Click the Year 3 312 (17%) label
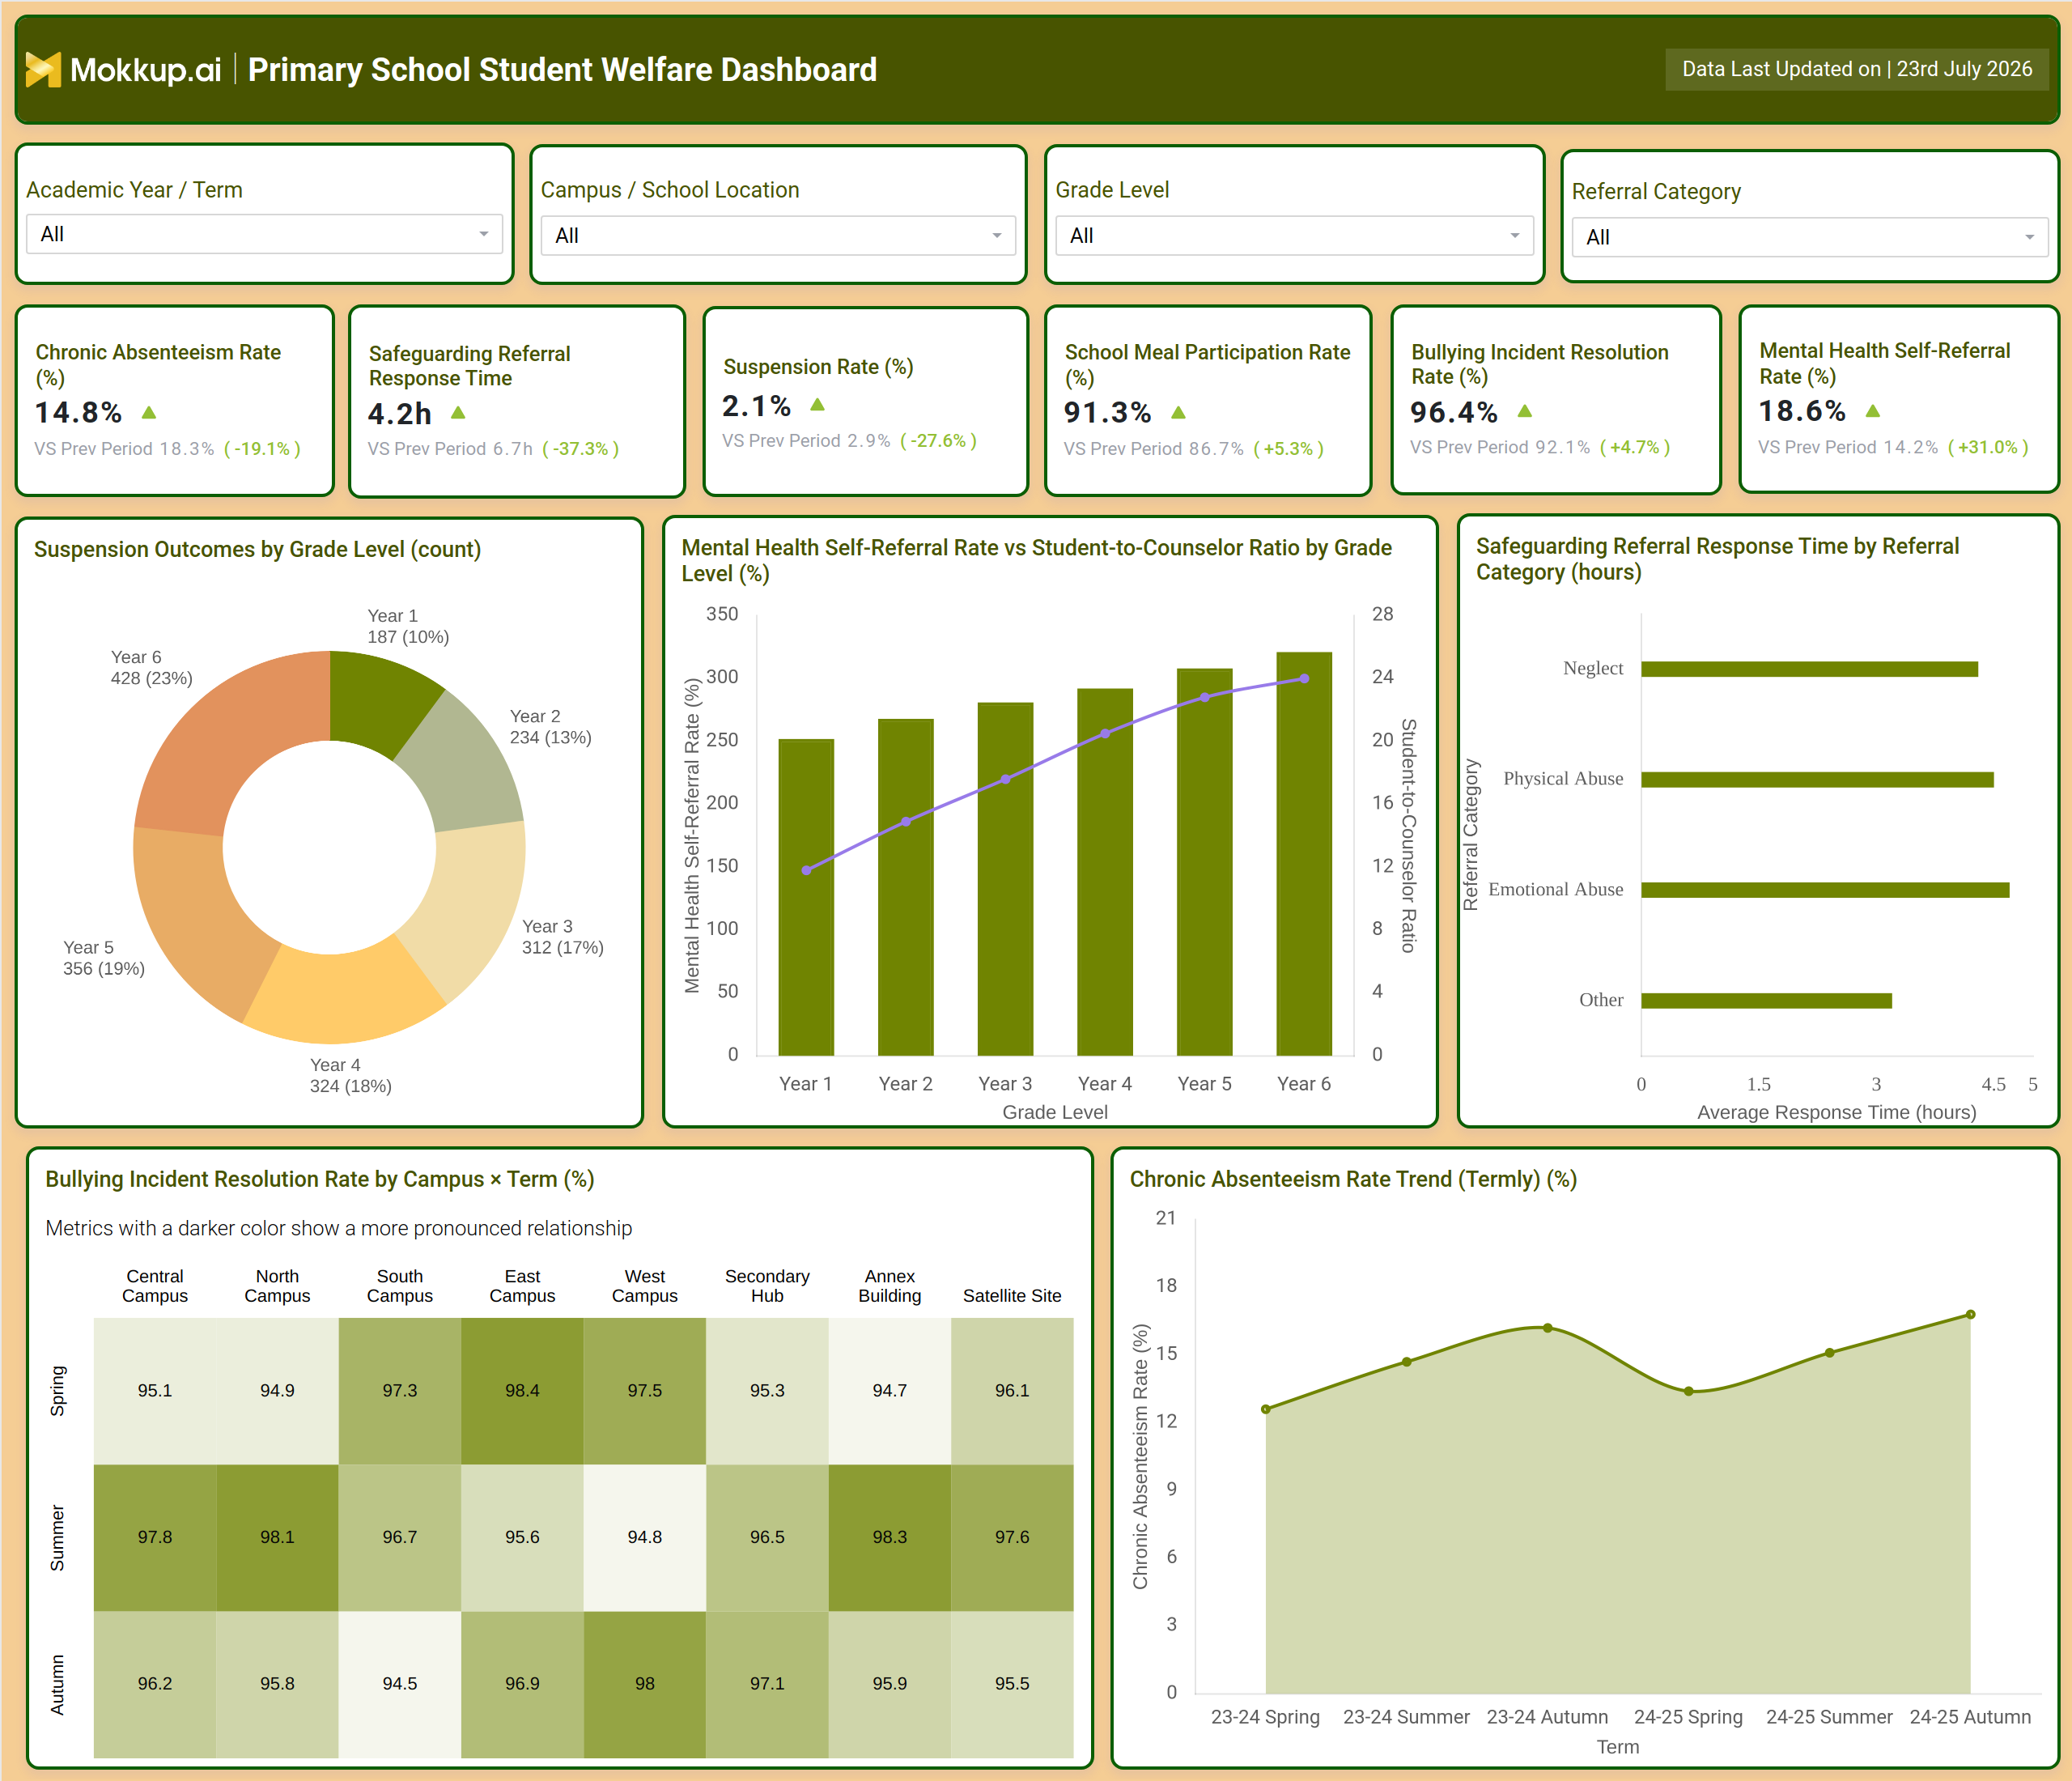Image resolution: width=2072 pixels, height=1781 pixels. click(x=563, y=937)
